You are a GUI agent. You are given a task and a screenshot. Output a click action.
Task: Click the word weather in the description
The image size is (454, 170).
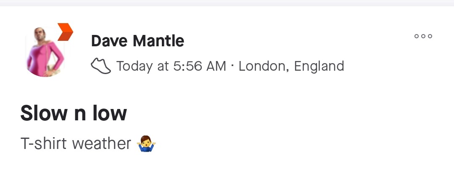click(102, 144)
